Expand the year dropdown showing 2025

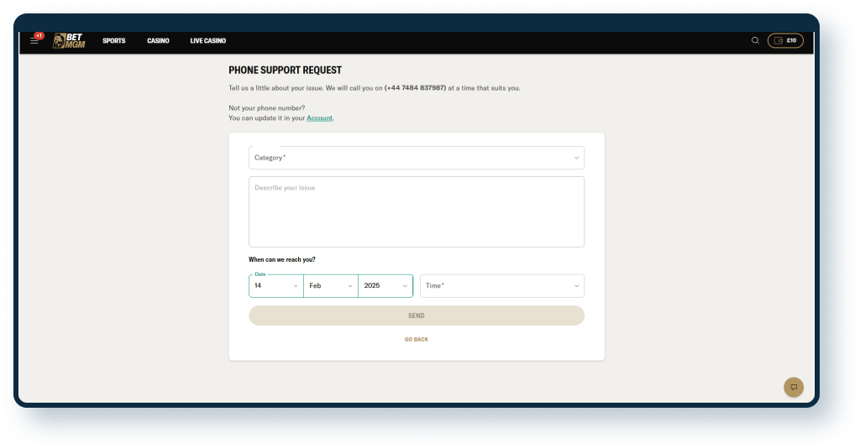(x=385, y=286)
